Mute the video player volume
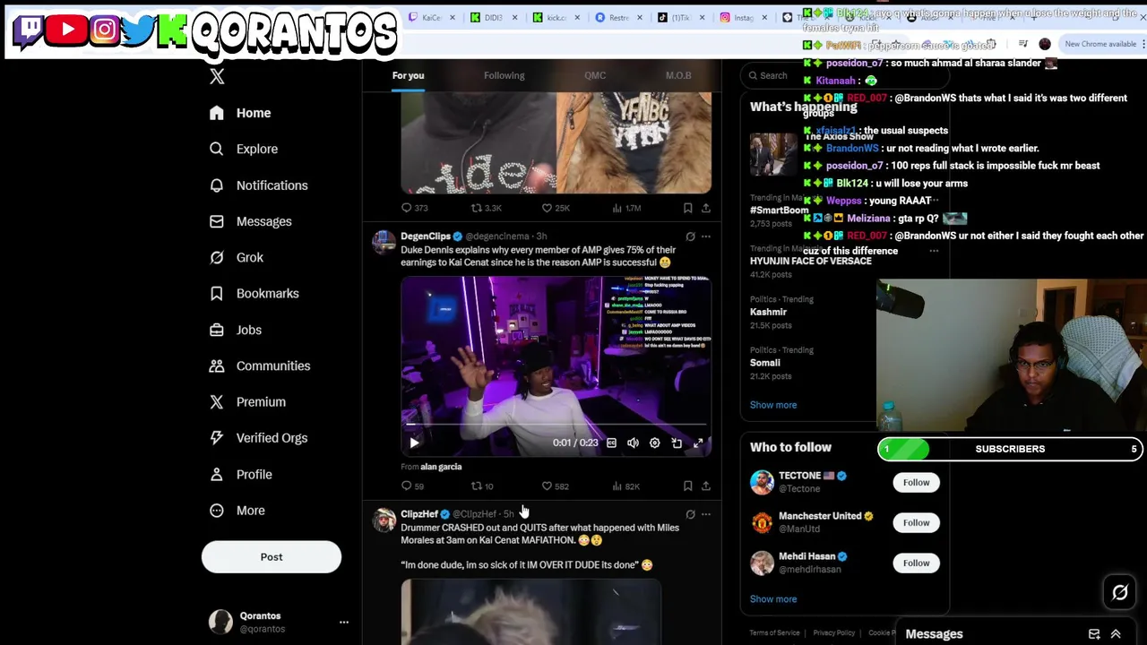The height and width of the screenshot is (645, 1147). [633, 443]
